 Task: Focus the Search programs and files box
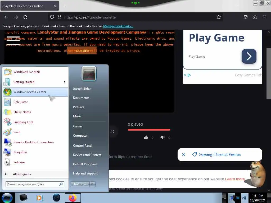[35, 184]
